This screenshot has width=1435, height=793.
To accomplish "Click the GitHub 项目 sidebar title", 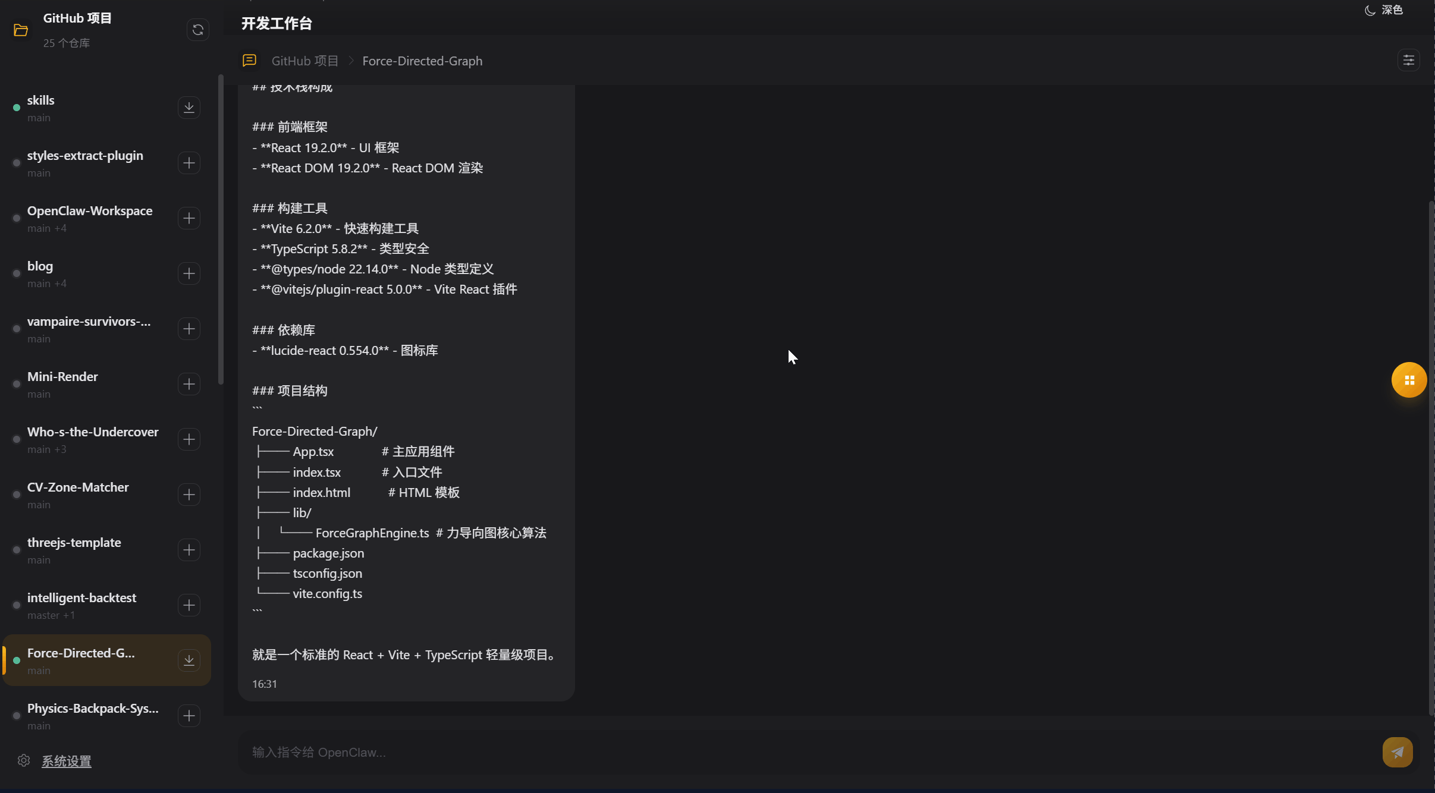I will coord(77,18).
